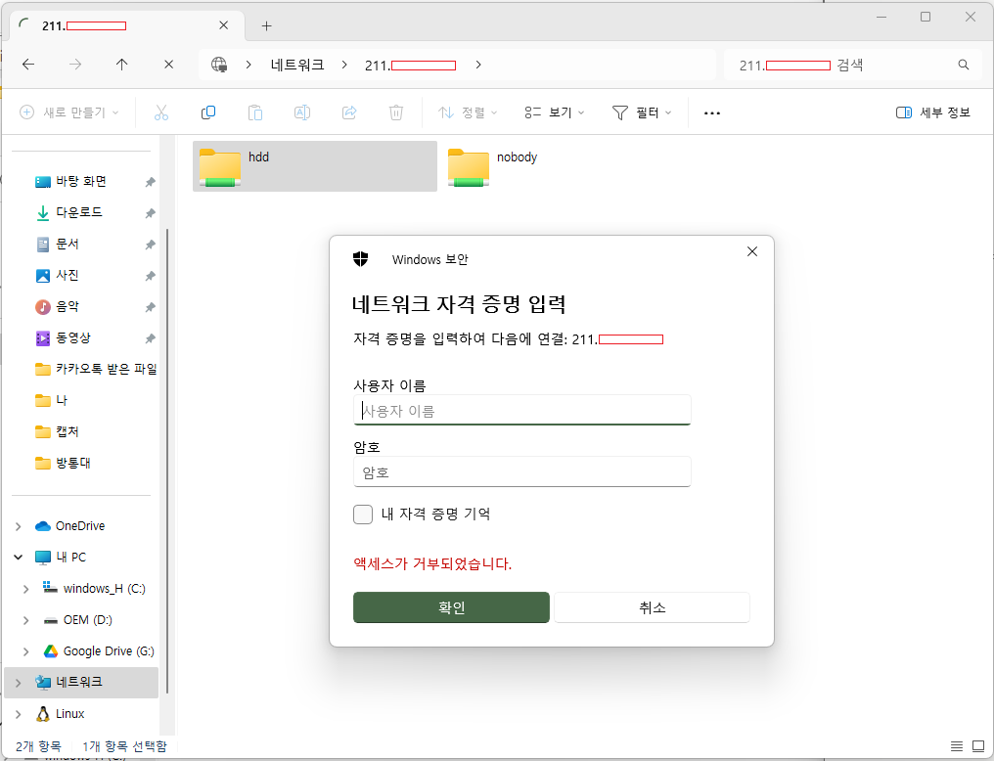The image size is (994, 761).
Task: Open the 정렬 sort dropdown
Action: point(468,112)
